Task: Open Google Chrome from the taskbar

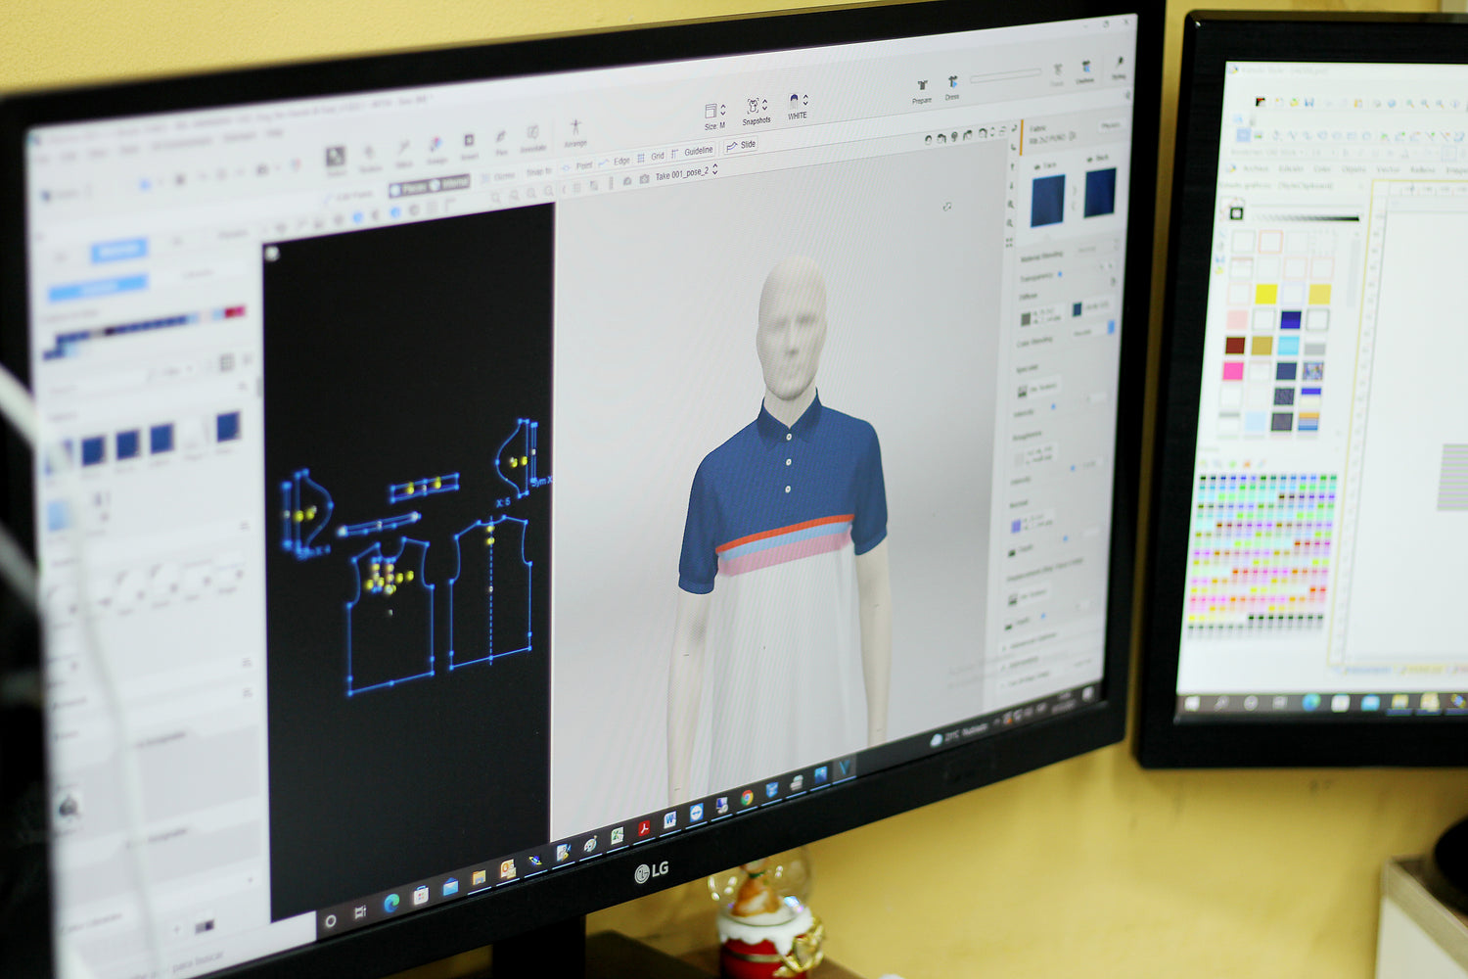Action: coord(747,799)
